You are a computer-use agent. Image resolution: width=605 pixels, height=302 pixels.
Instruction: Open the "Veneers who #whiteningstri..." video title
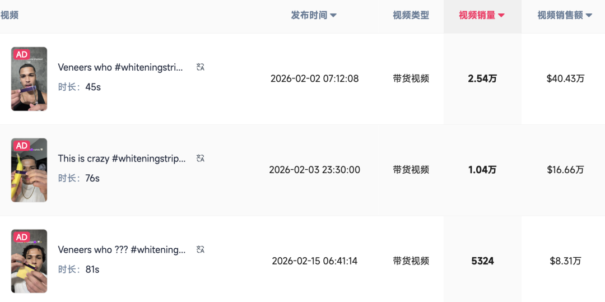tap(120, 67)
